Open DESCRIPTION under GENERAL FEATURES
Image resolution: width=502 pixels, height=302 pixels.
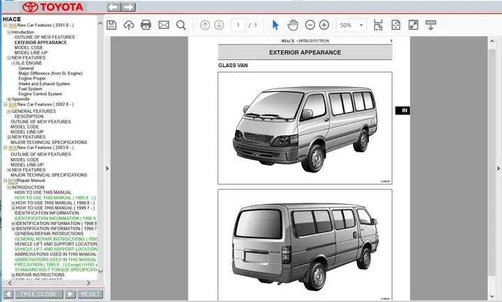[x=29, y=117]
